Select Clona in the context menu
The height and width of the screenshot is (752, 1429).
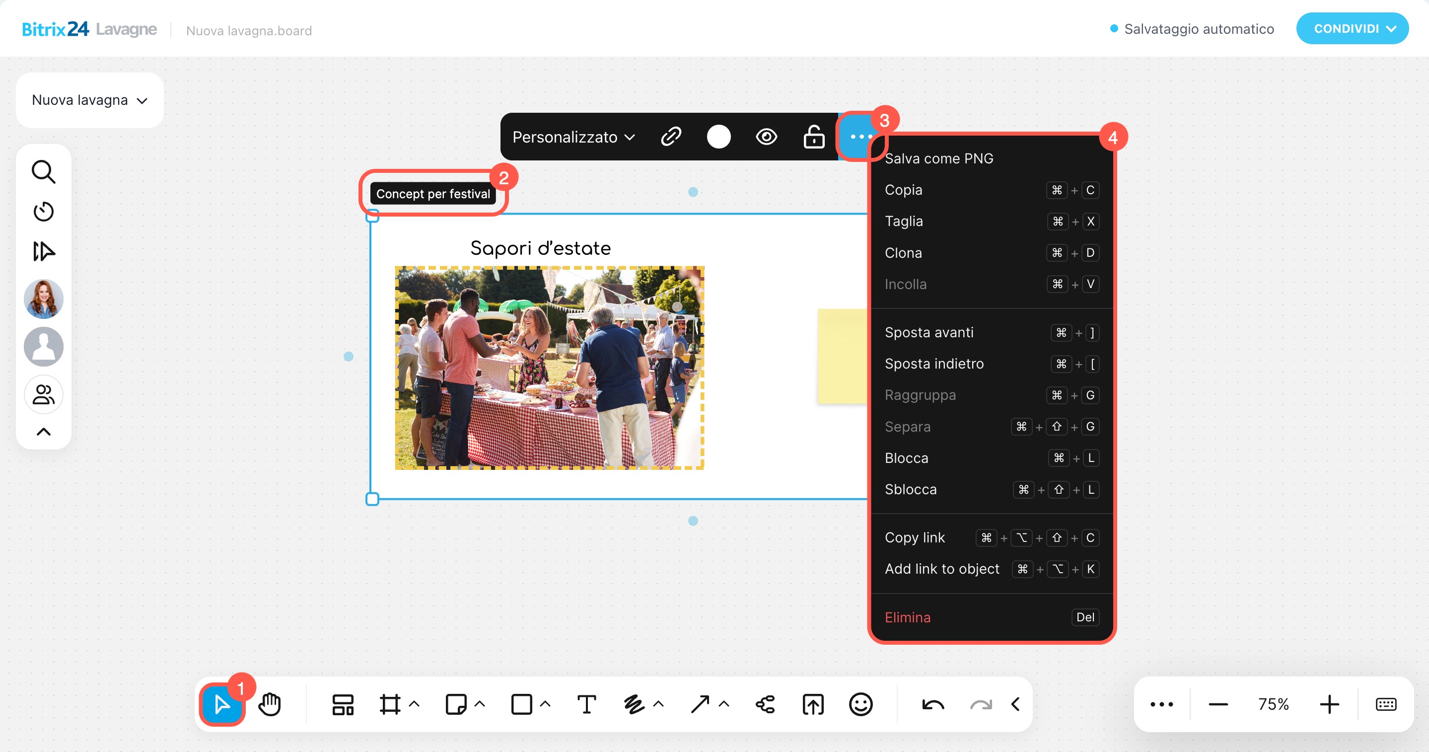[903, 253]
